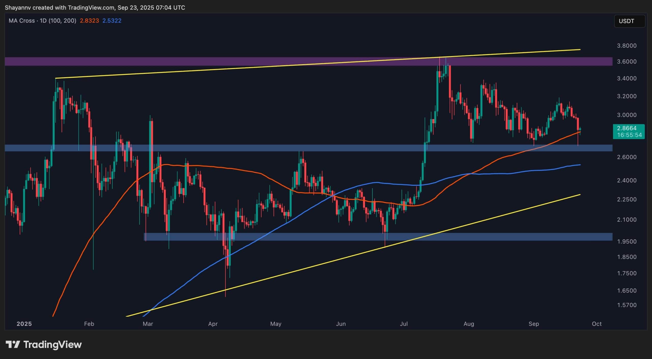The height and width of the screenshot is (359, 652).
Task: Click the Sep label on the time axis
Action: tap(534, 324)
